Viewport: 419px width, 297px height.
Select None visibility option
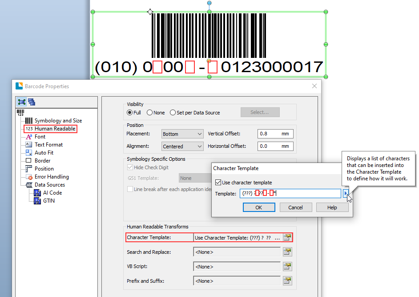[x=149, y=113]
